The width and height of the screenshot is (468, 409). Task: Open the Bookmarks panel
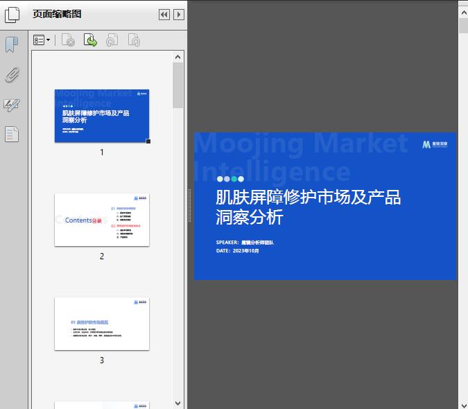[x=12, y=45]
